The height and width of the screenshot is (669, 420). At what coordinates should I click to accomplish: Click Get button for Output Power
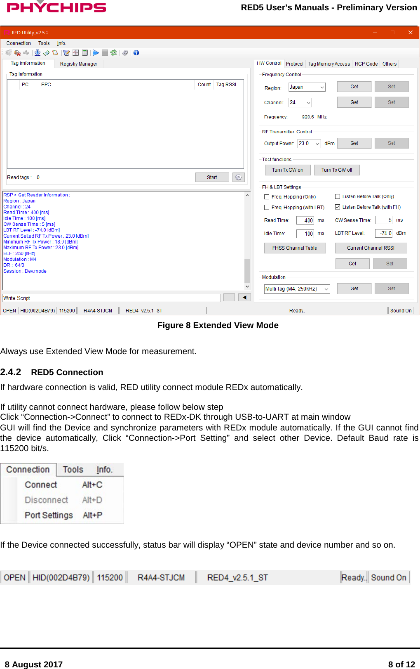tap(354, 143)
